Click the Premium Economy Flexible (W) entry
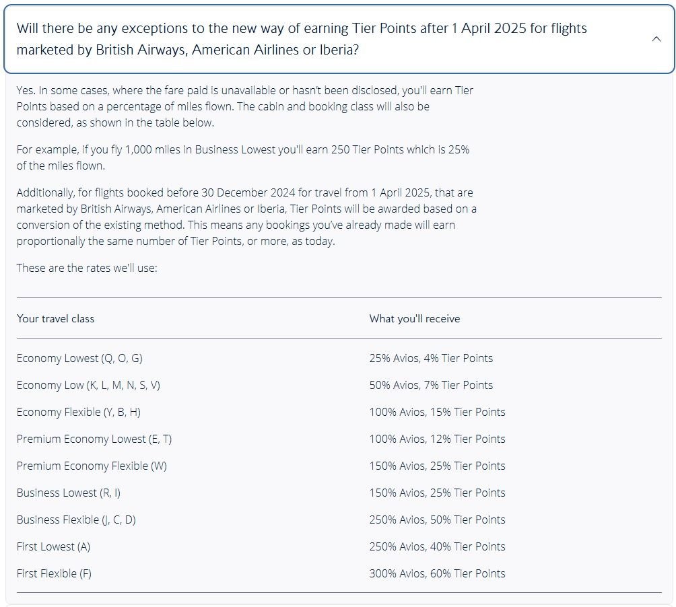Image resolution: width=676 pixels, height=607 pixels. (x=92, y=466)
